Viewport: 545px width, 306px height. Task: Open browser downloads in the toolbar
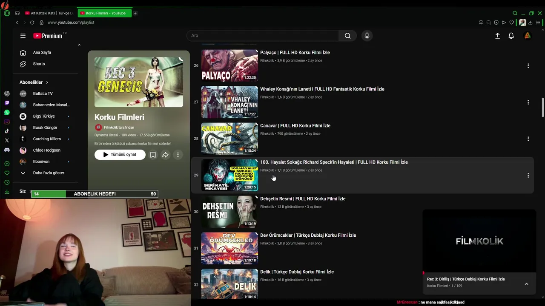pyautogui.click(x=531, y=23)
